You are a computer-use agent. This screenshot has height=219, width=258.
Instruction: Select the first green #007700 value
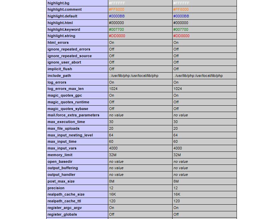116,29
